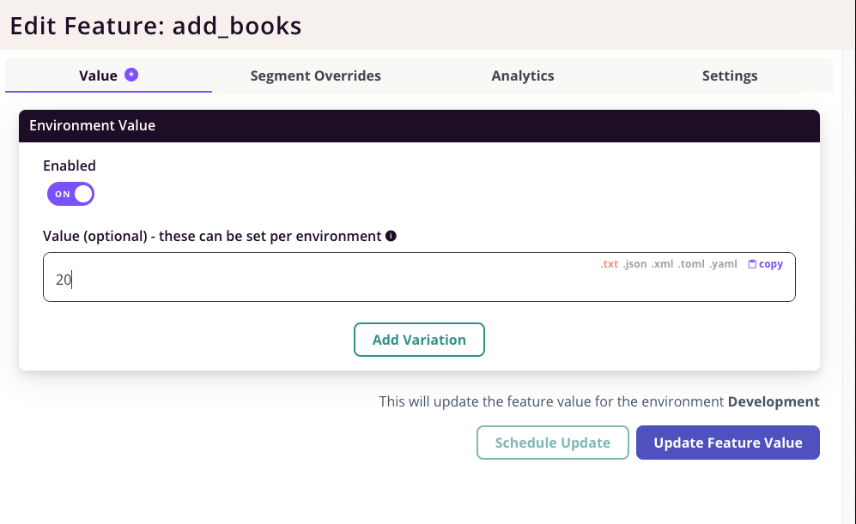856x524 pixels.
Task: Click the info icon next to Value label
Action: coord(391,236)
